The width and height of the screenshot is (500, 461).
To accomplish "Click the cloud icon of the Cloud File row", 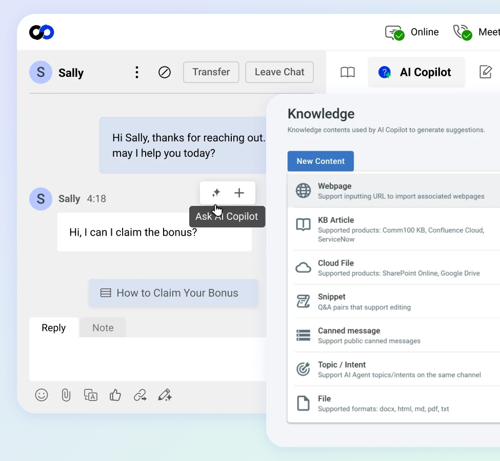I will (303, 267).
